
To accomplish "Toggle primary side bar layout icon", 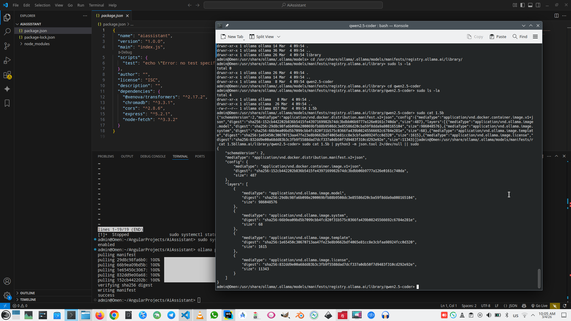I will pyautogui.click(x=523, y=5).
